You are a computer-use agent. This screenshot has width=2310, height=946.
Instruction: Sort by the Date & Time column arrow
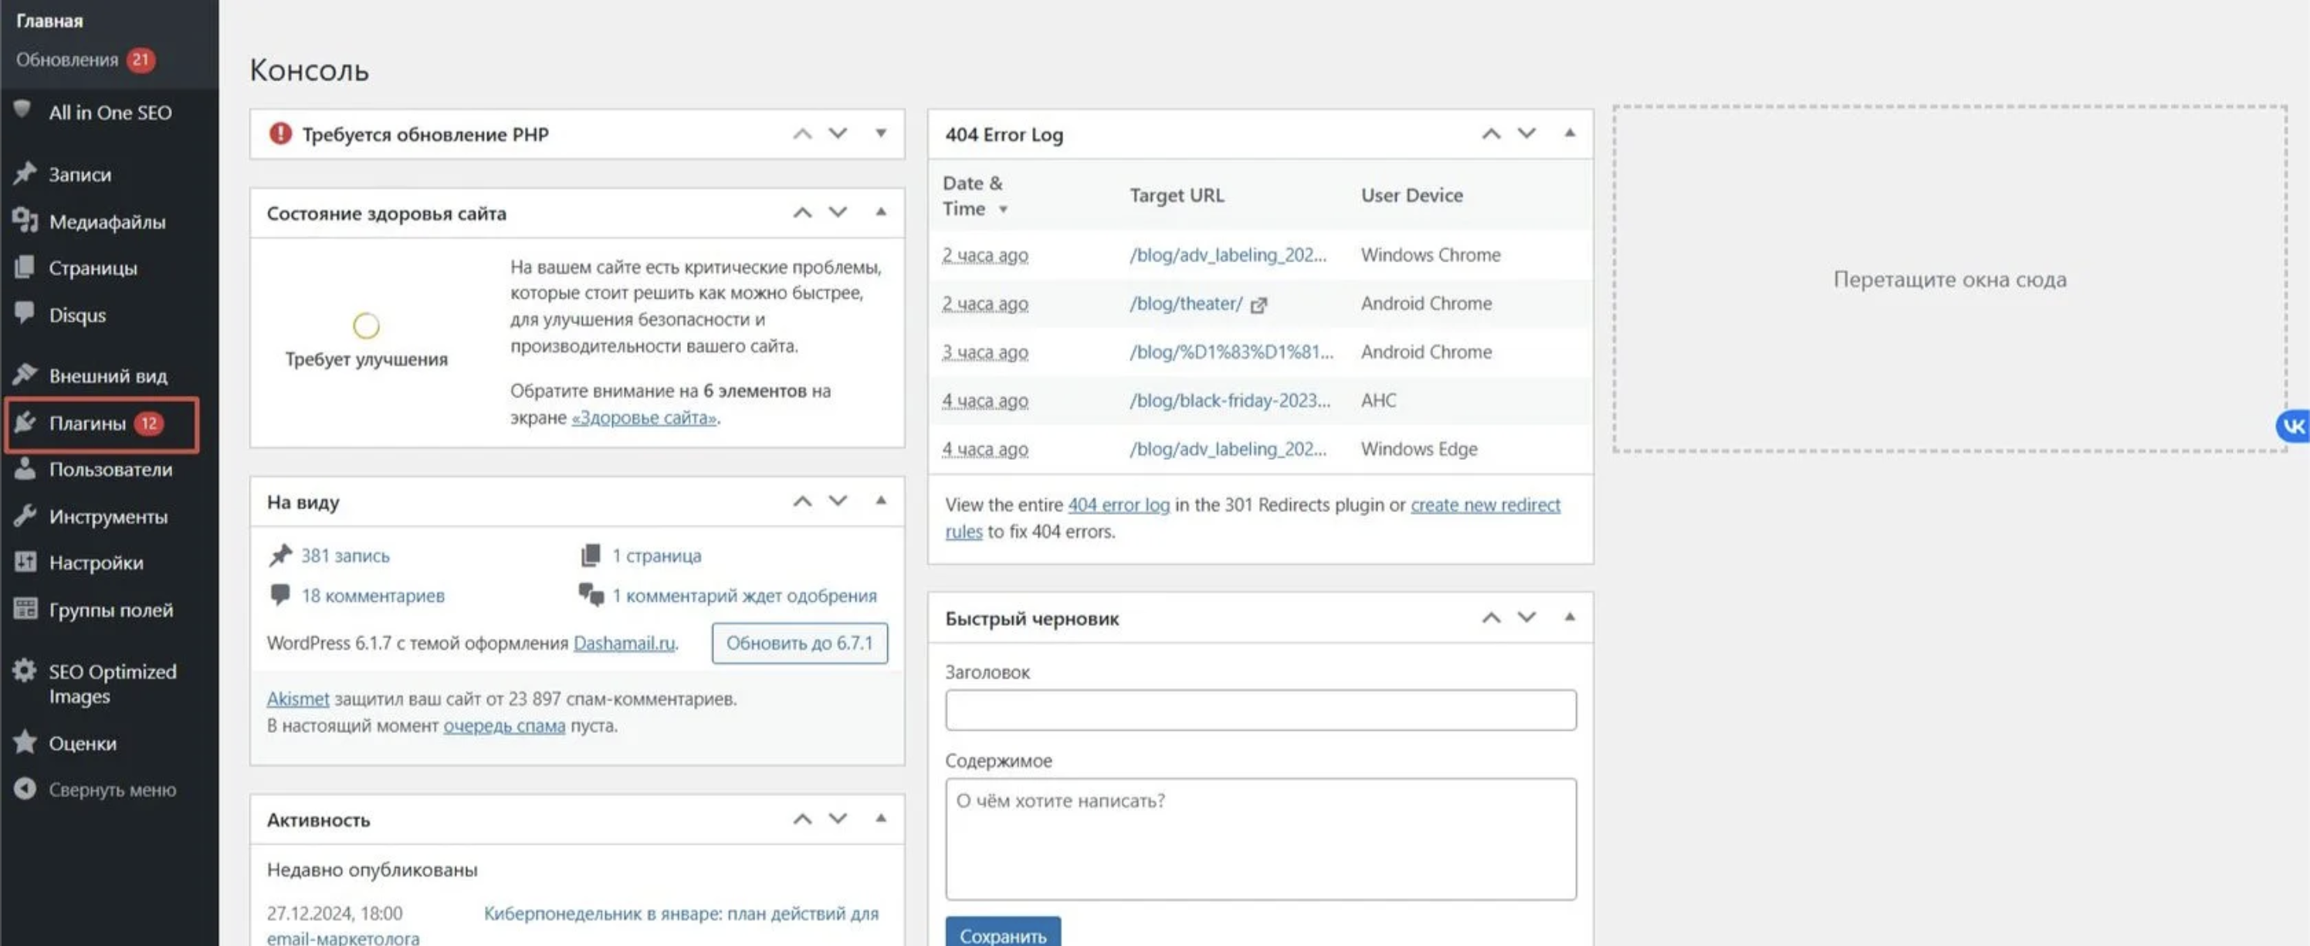tap(1004, 210)
